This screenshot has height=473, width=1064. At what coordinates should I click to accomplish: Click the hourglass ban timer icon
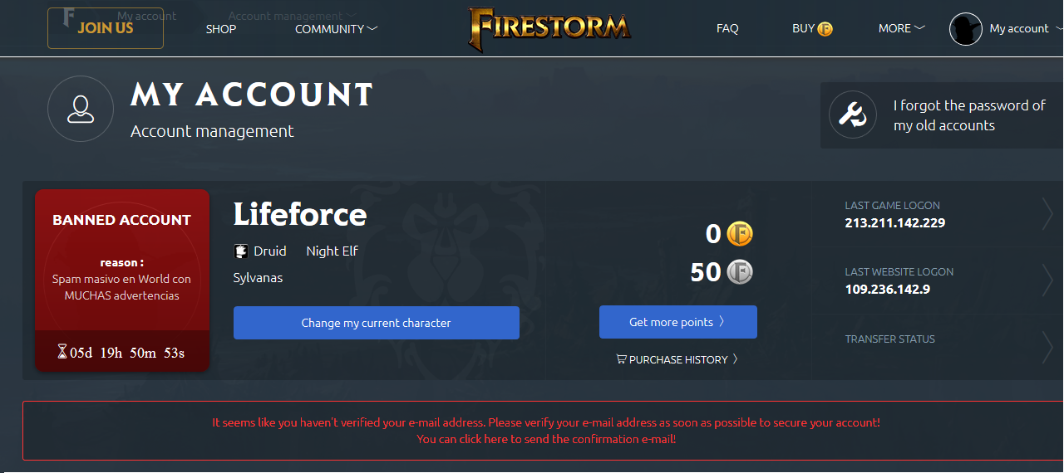(62, 353)
